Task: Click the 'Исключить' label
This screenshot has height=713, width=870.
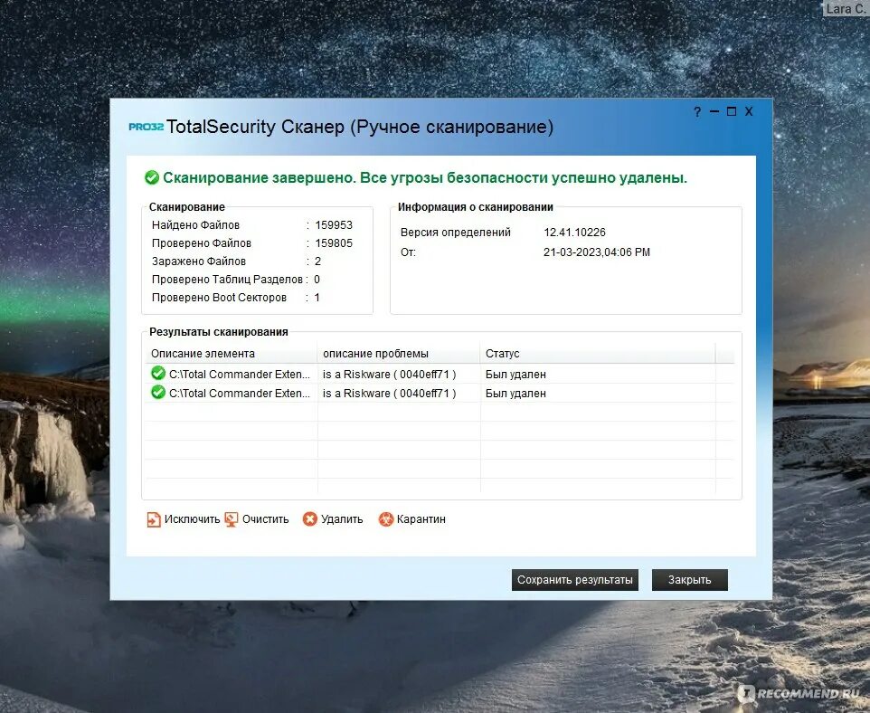Action: 192,519
